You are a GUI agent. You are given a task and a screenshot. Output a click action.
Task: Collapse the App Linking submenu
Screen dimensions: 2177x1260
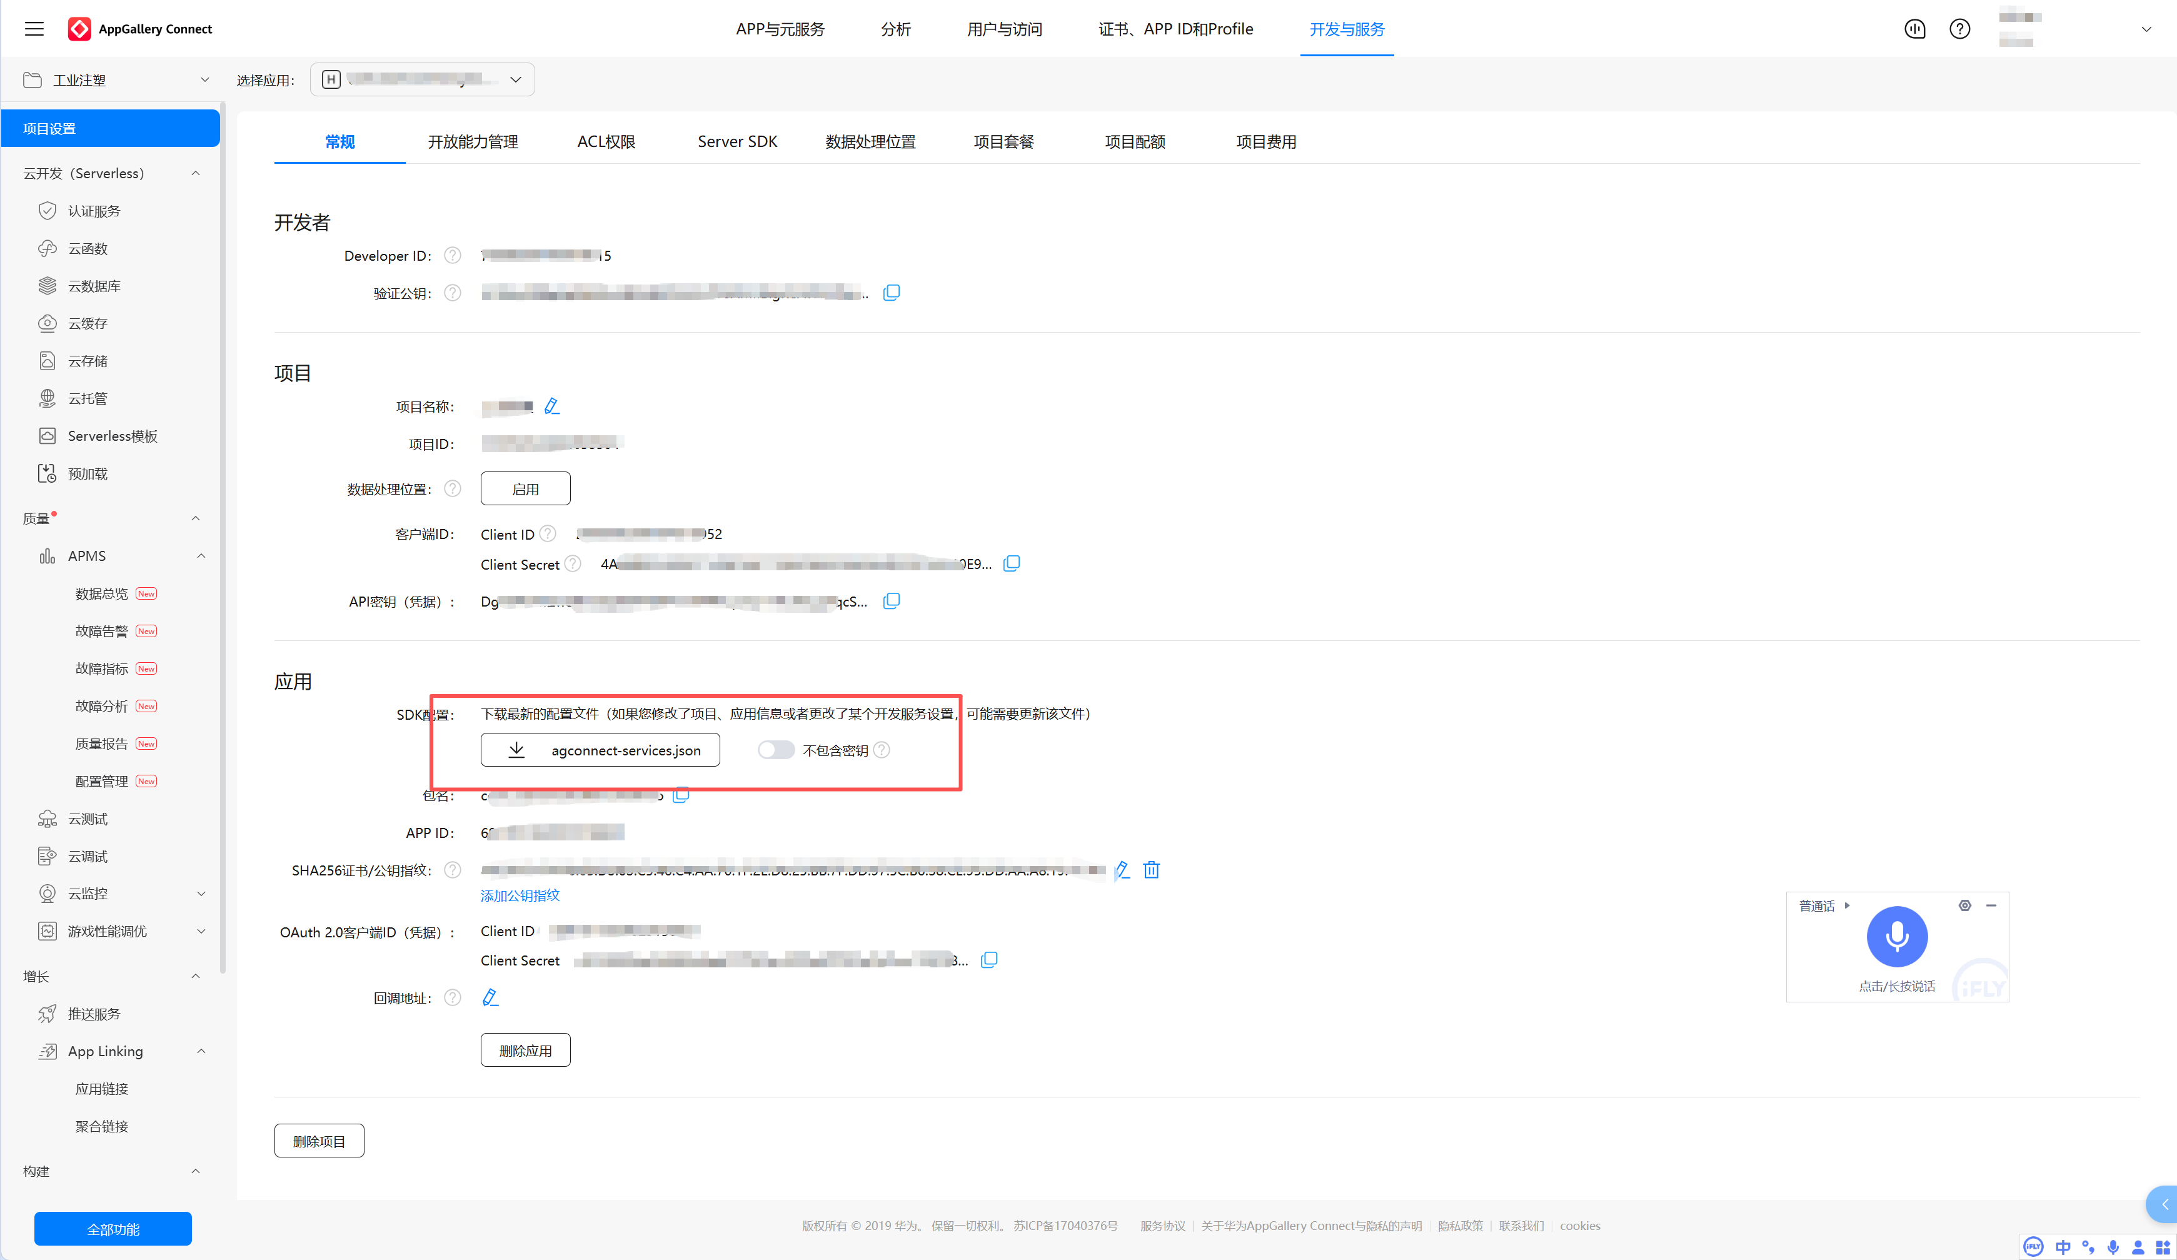click(201, 1051)
